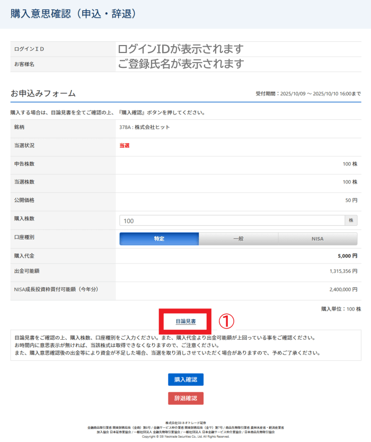Image resolution: width=371 pixels, height=442 pixels.
Task: Click the NISA limit value 2,400,000 円
Action: [343, 290]
